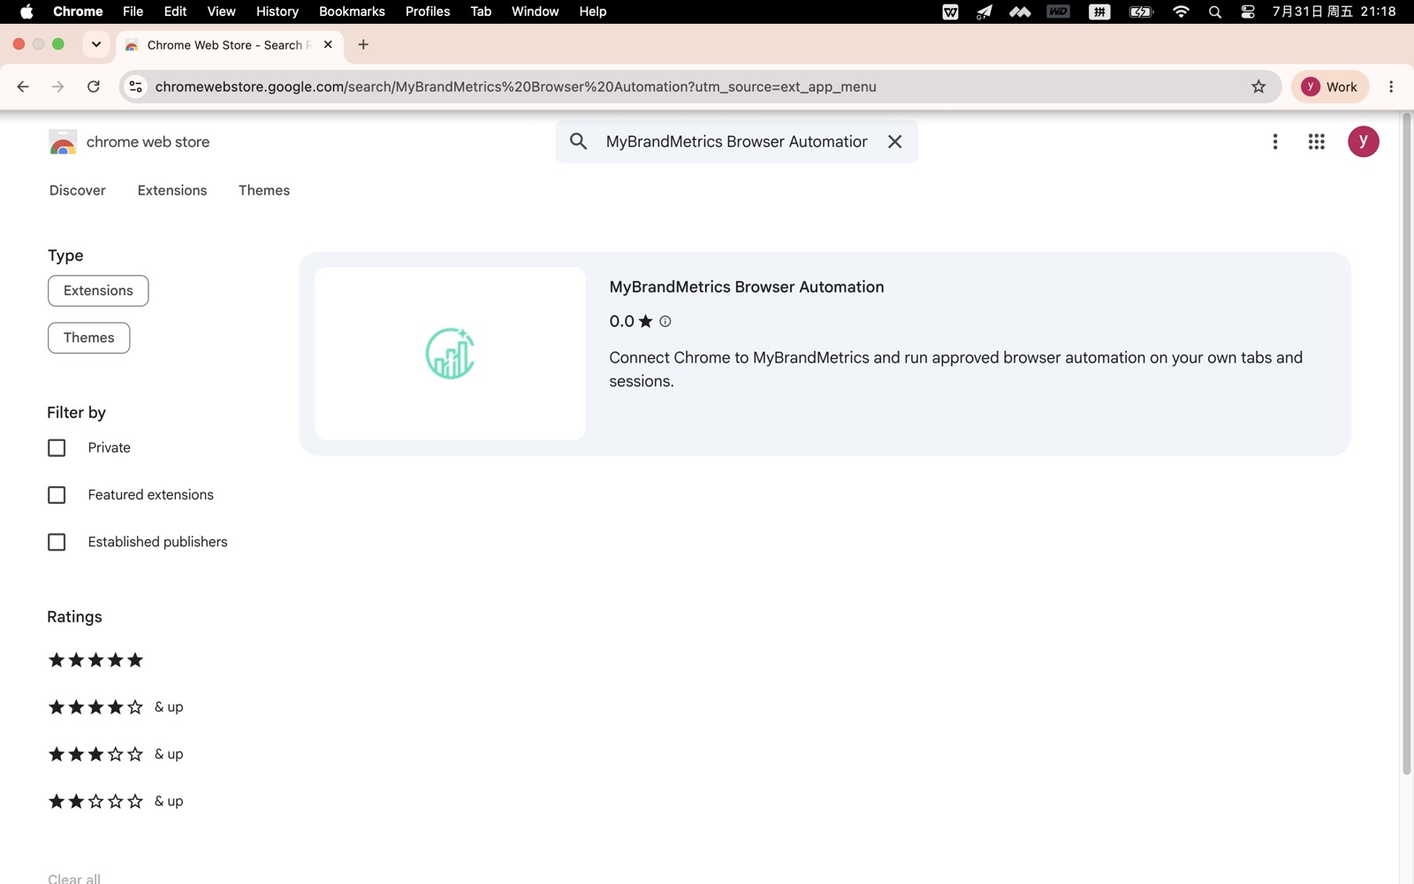The height and width of the screenshot is (884, 1414).
Task: Filter by two stars & up
Action: tap(115, 801)
